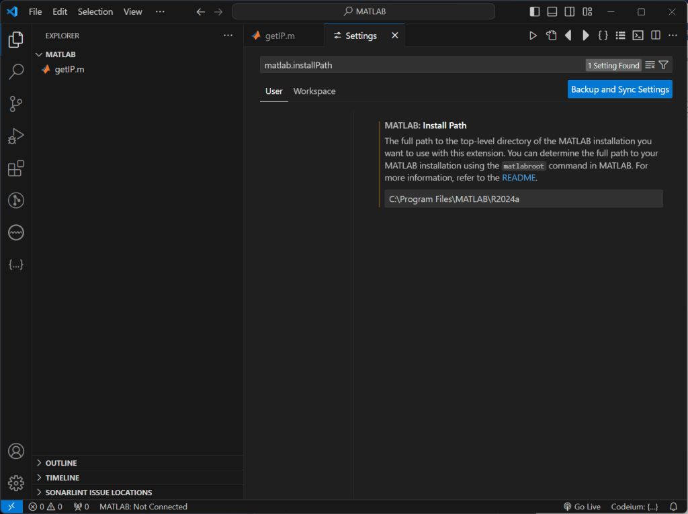Split the editor to the right
This screenshot has width=688, height=514.
[656, 36]
